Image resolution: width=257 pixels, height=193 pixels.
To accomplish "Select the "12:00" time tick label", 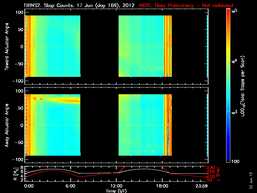I will 116,186.
